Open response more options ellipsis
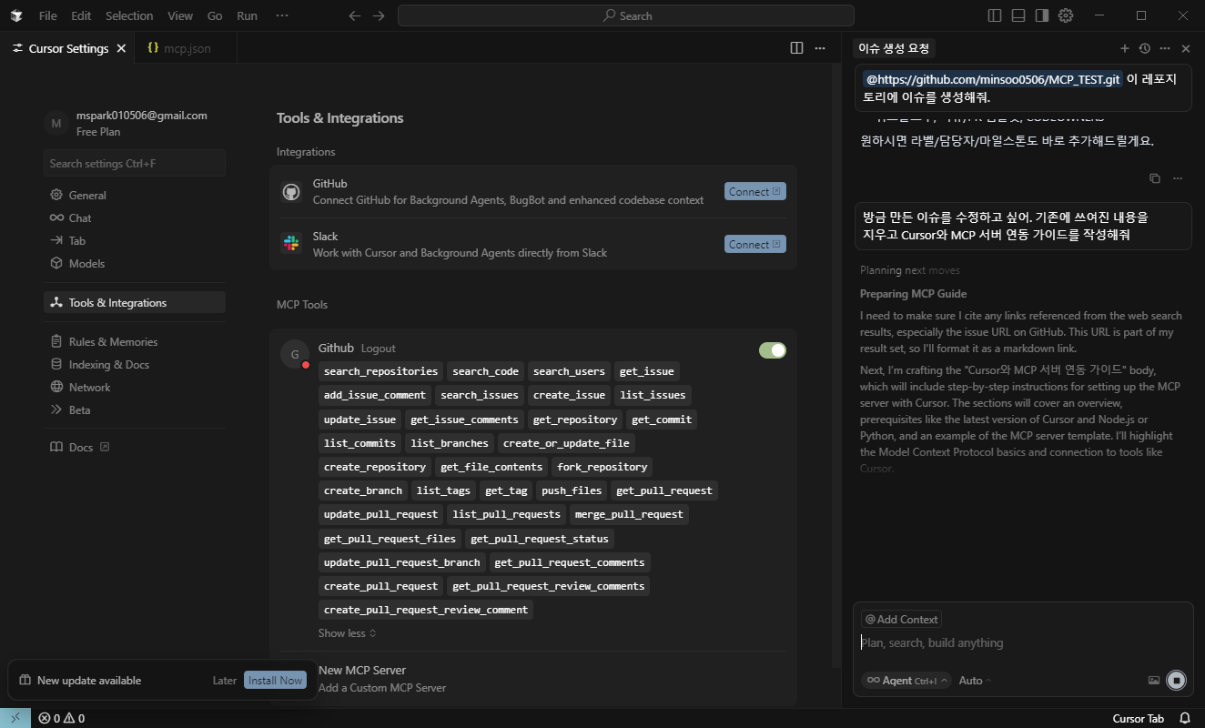Image resolution: width=1205 pixels, height=728 pixels. pyautogui.click(x=1178, y=178)
